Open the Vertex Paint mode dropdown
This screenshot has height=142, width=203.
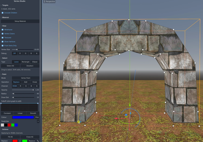pos(26,78)
